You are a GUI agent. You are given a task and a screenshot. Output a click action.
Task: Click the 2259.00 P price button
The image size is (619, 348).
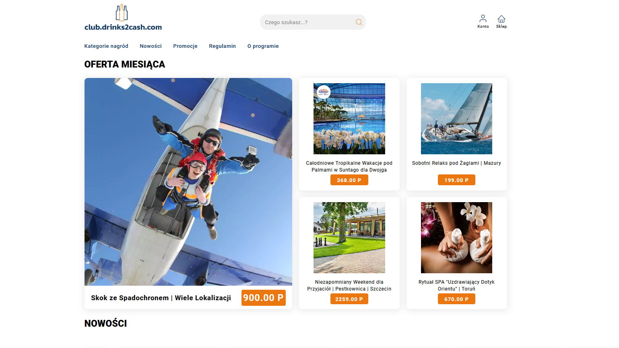[349, 299]
